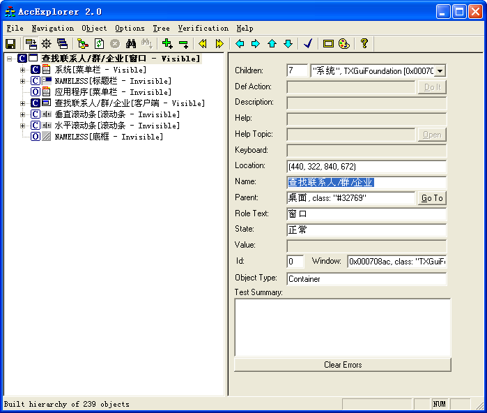Click the green plus toolbar icon
The width and height of the screenshot is (487, 413).
(167, 44)
